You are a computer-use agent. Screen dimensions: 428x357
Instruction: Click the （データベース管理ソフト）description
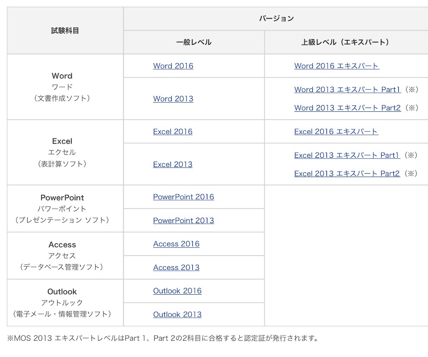pos(62,267)
